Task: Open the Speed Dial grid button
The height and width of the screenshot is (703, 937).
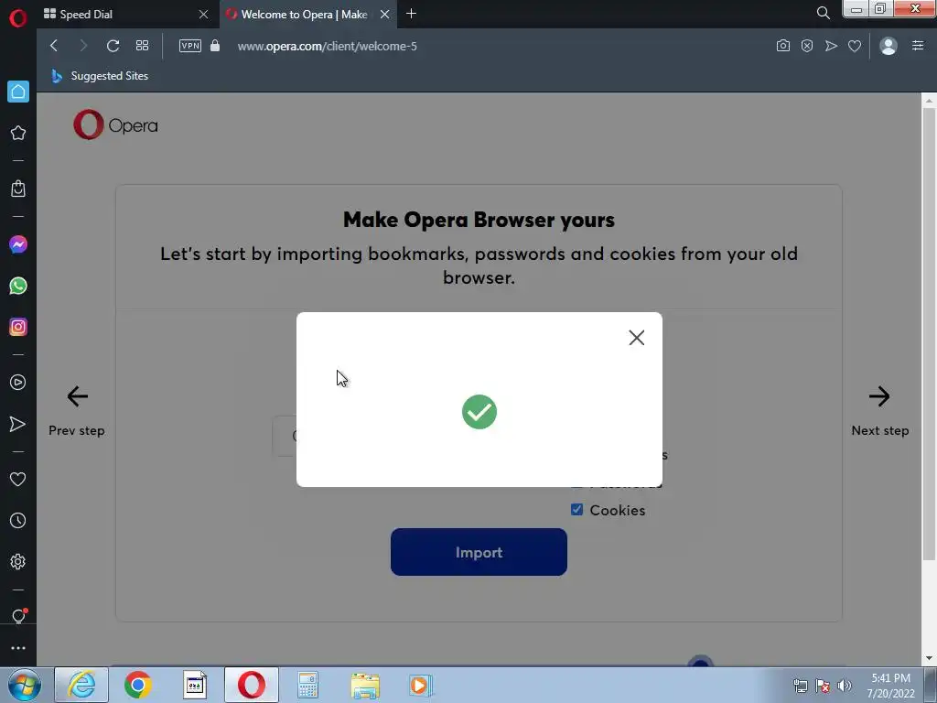Action: pyautogui.click(x=142, y=46)
